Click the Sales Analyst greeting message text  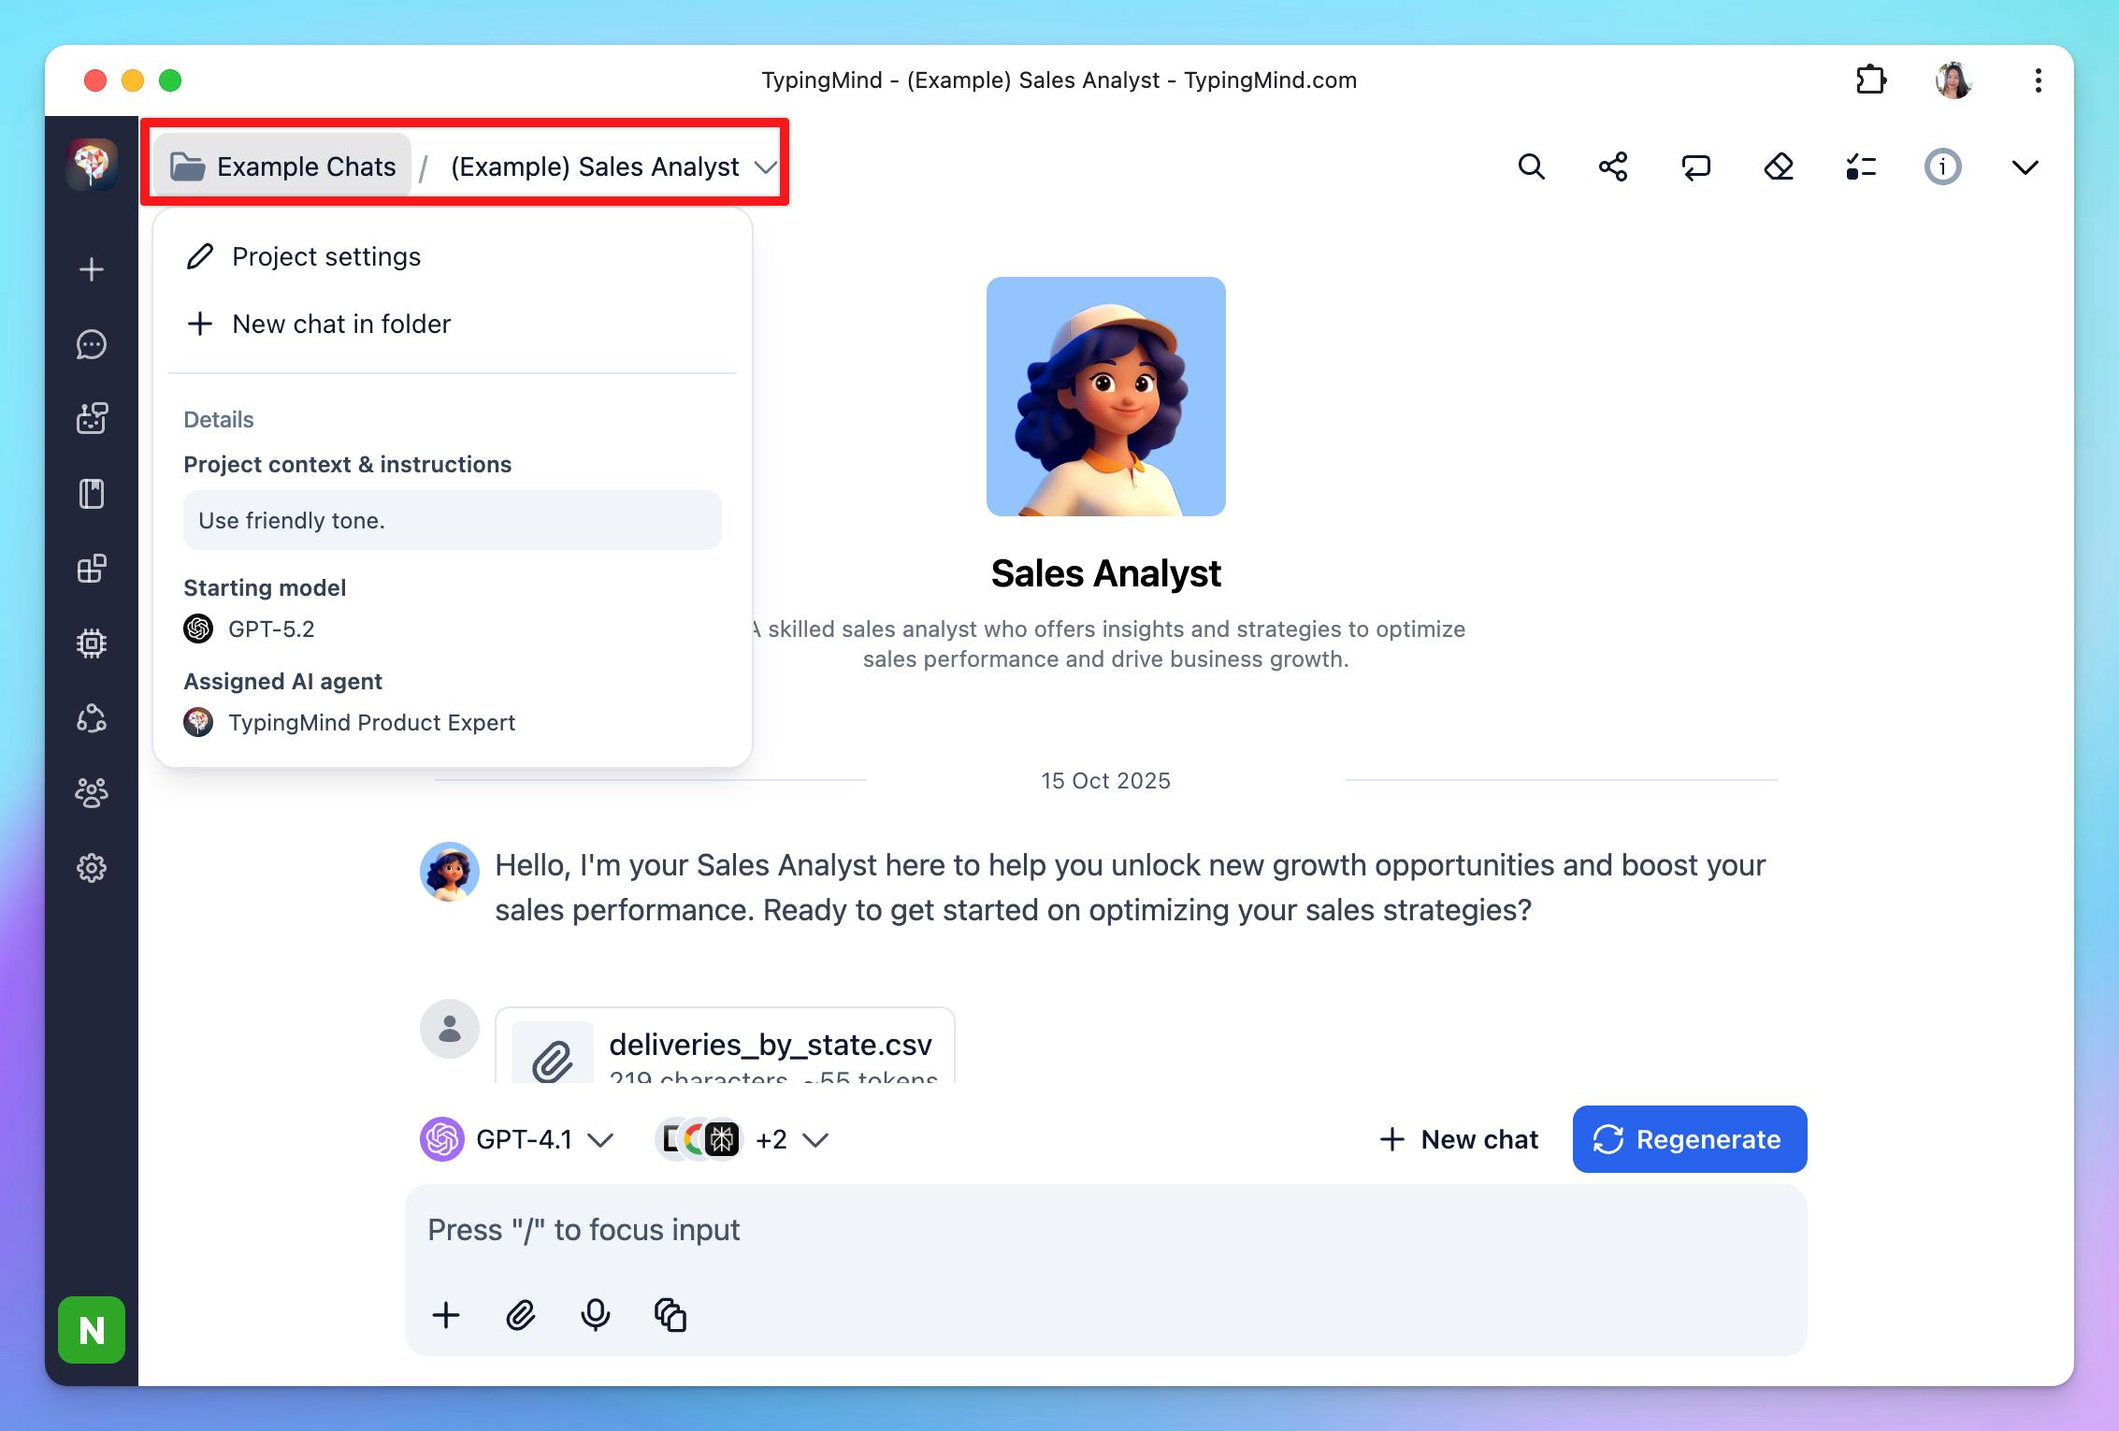(x=1130, y=888)
